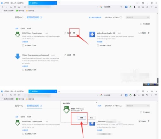Click the scissors icon in the window with the dialog
The width and height of the screenshot is (161, 139).
[x=143, y=95]
